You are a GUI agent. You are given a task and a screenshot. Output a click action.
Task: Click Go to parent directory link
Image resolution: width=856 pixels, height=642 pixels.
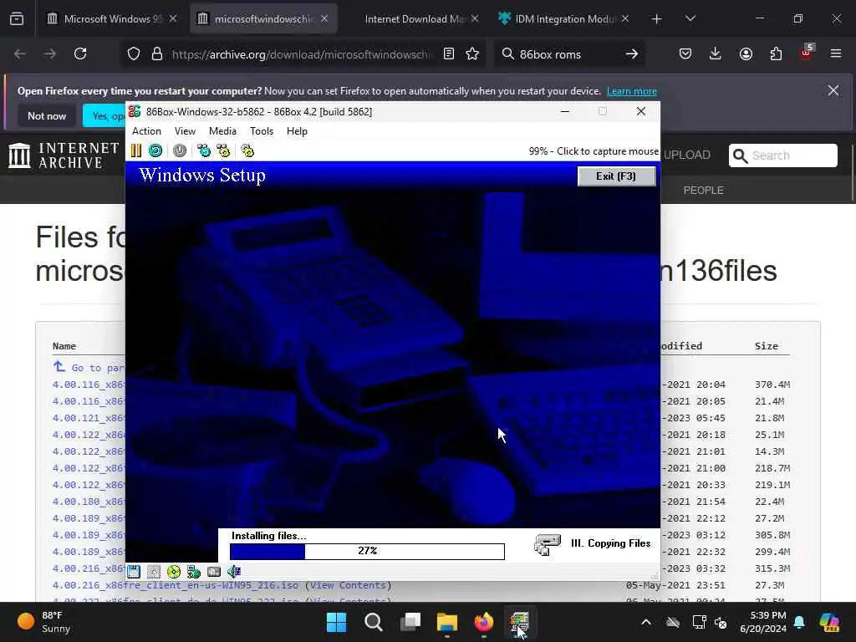coord(89,368)
